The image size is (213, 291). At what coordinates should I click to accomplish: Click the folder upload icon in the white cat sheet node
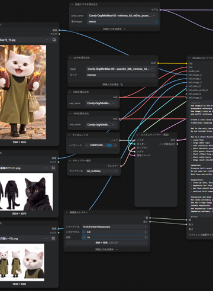coord(53,238)
